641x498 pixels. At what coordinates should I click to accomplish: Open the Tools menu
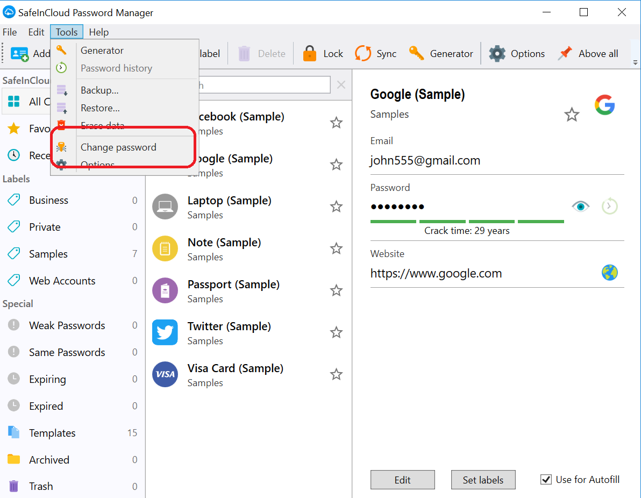pyautogui.click(x=67, y=32)
